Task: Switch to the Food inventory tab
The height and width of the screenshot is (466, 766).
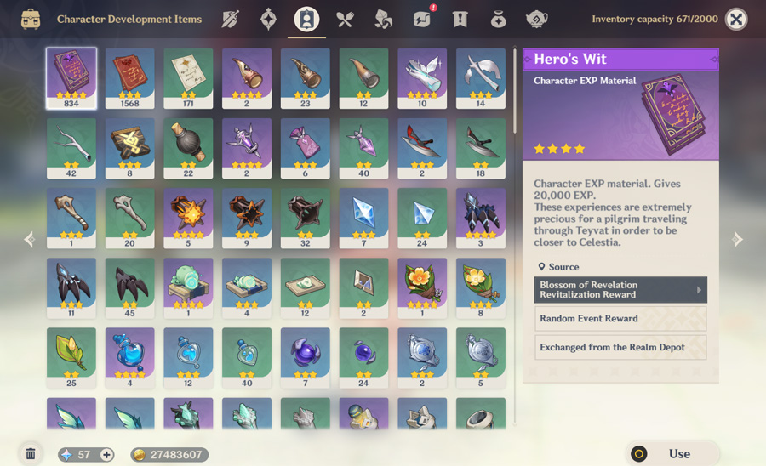Action: pyautogui.click(x=345, y=20)
